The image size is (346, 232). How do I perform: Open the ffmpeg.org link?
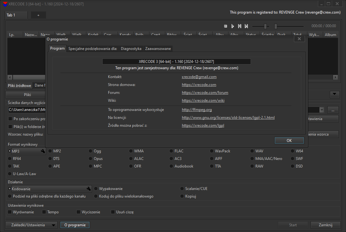point(197,110)
